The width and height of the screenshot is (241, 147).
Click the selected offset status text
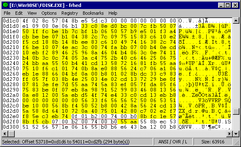[66, 142]
